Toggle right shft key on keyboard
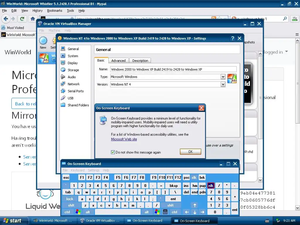300x225 pixels. coord(171,205)
